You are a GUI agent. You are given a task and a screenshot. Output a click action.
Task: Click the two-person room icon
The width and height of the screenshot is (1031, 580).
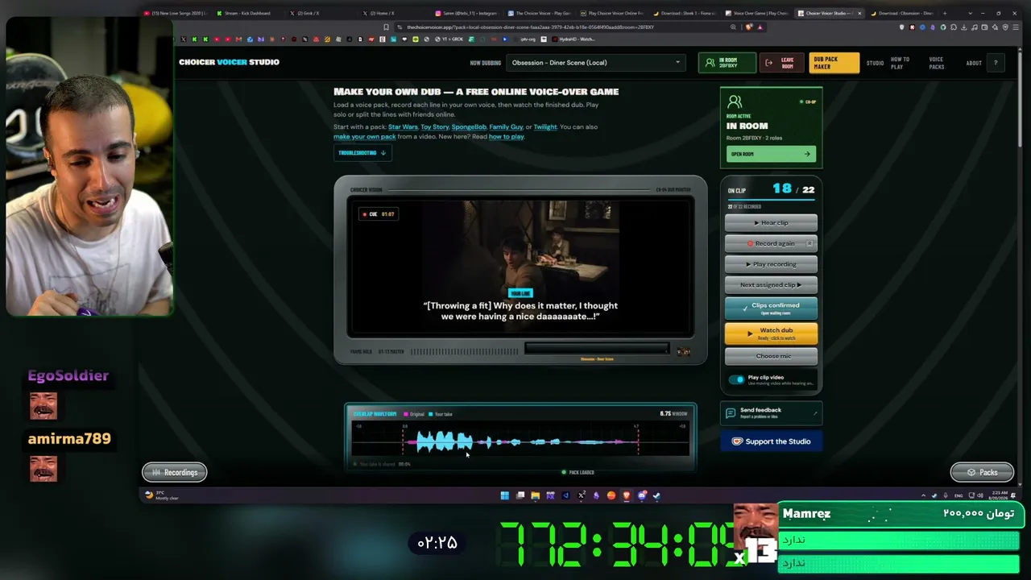tap(735, 102)
